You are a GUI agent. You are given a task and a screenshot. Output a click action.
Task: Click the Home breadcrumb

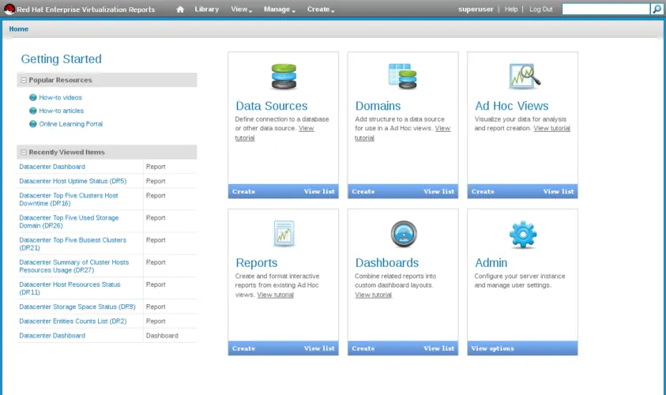point(19,29)
